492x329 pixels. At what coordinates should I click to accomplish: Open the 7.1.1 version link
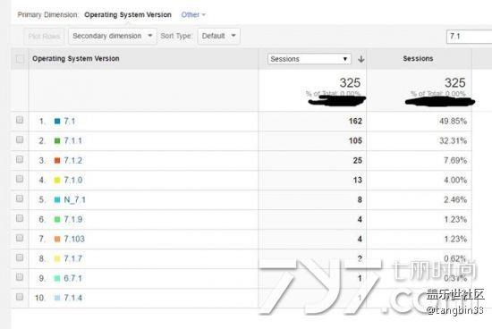(x=72, y=140)
